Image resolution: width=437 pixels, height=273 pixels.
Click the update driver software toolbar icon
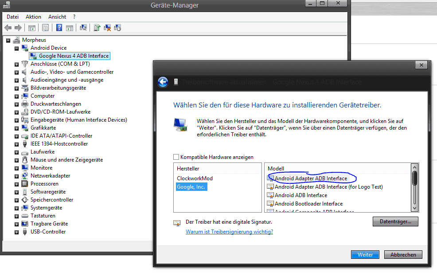[97, 28]
